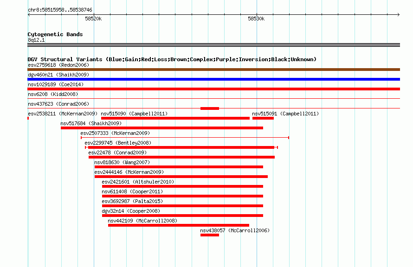
Task: Click the nsv442109 (McCarroll2008) label
Action: pyautogui.click(x=142, y=221)
